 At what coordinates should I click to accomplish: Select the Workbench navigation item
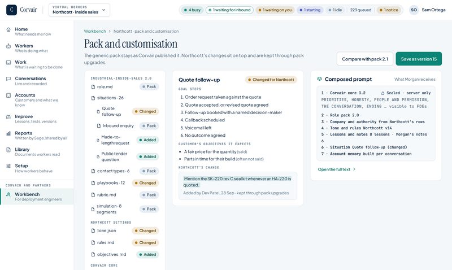pyautogui.click(x=37, y=197)
